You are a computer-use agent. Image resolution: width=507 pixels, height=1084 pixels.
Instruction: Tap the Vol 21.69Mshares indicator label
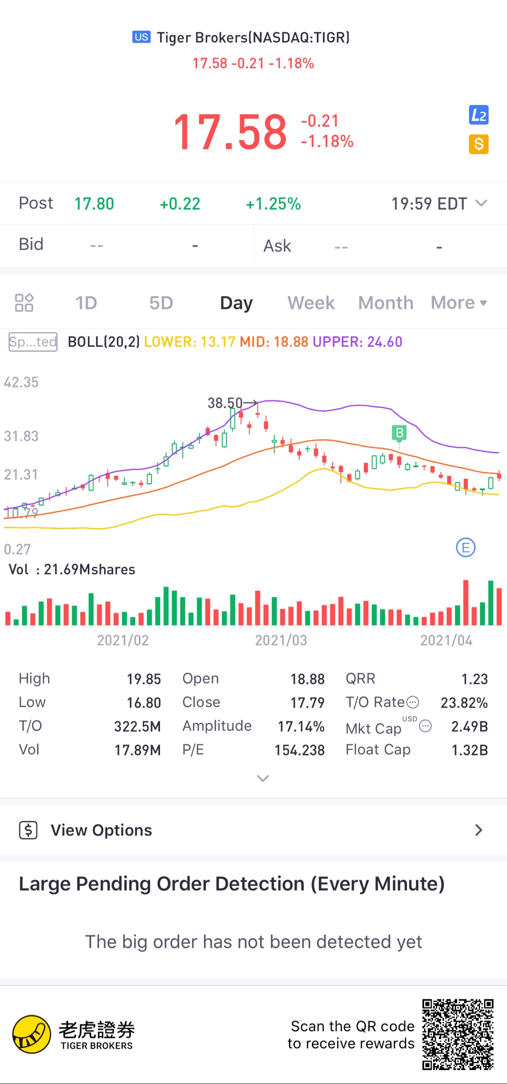click(x=72, y=570)
